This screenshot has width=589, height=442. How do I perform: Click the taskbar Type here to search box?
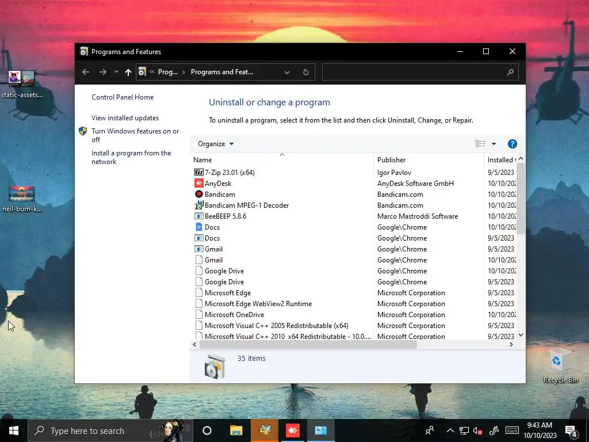(110, 430)
